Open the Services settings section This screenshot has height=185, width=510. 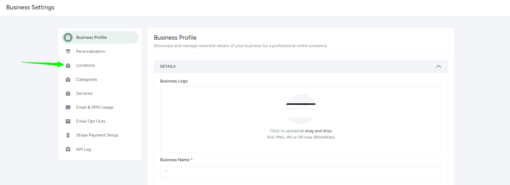coord(84,93)
